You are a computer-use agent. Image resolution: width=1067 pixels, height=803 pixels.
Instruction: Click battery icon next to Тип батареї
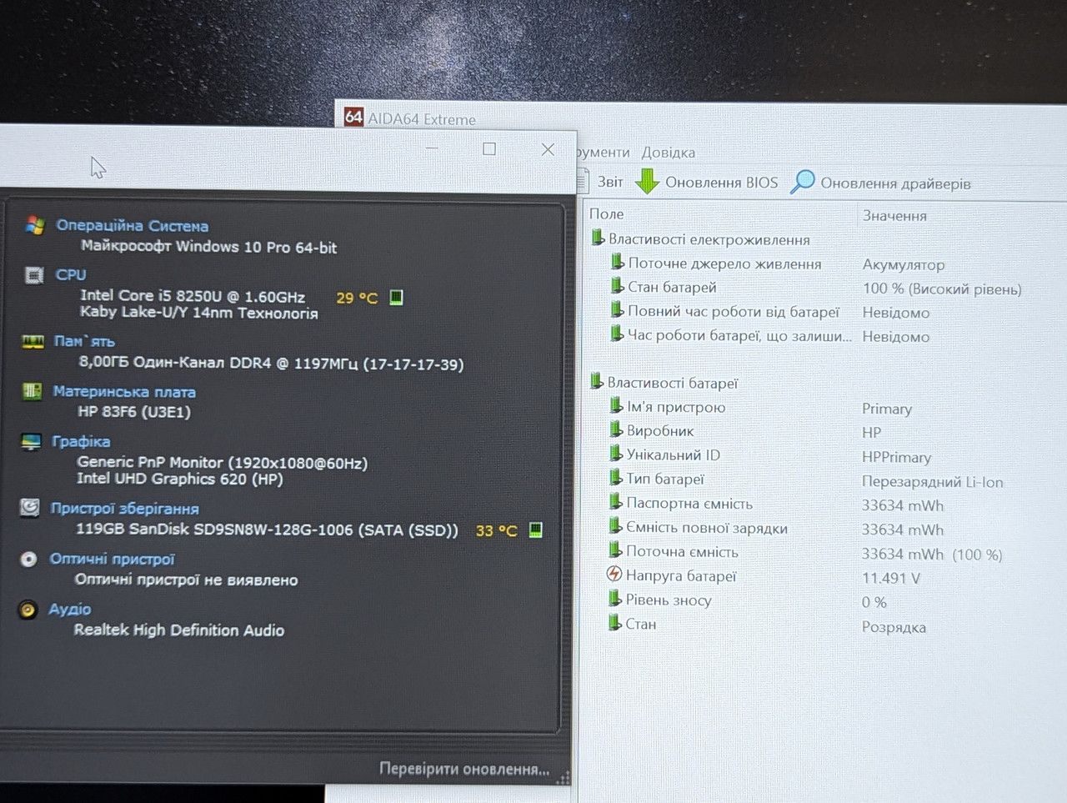[616, 478]
